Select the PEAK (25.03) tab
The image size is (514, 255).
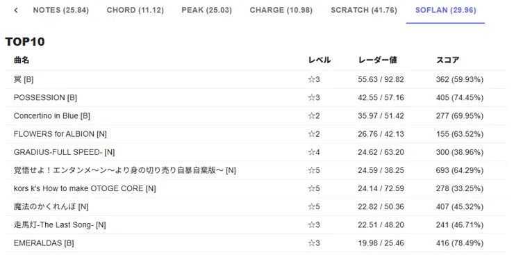pos(206,10)
